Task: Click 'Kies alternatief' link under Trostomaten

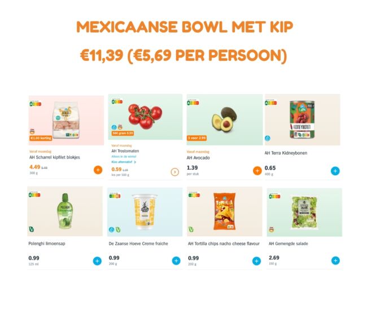Action: click(122, 162)
